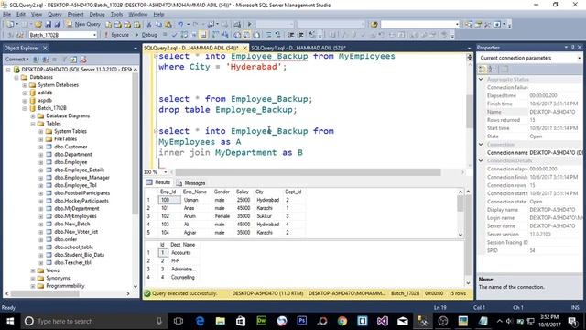Switch to the Messages tab
The width and height of the screenshot is (586, 330).
point(191,183)
